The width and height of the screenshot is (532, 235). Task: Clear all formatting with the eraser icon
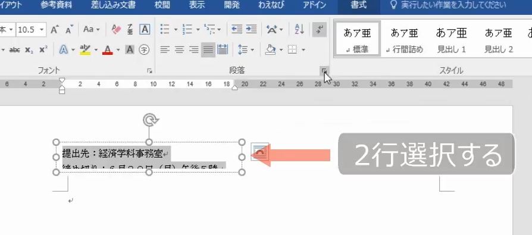(116, 30)
